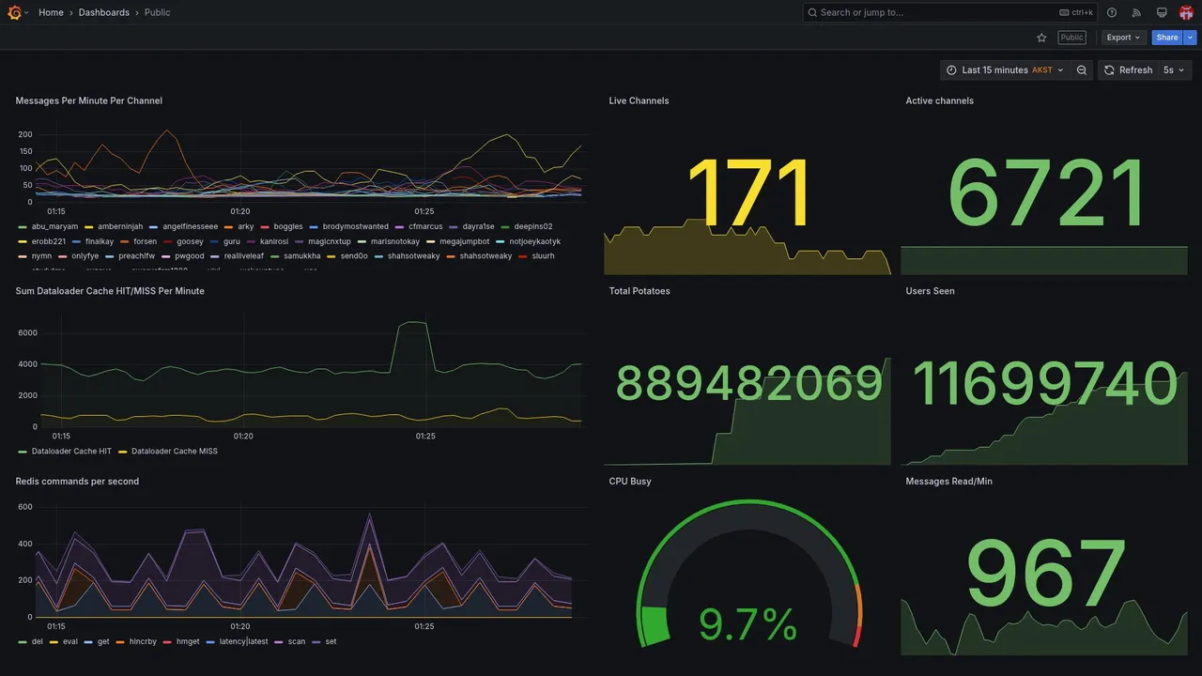
Task: Expand the 5s refresh interval dropdown
Action: [1175, 70]
